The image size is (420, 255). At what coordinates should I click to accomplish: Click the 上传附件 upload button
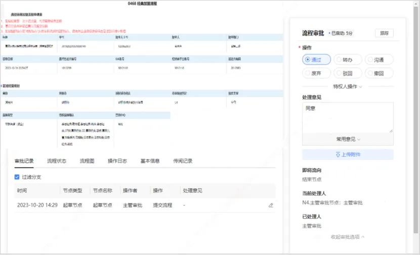tap(348, 154)
